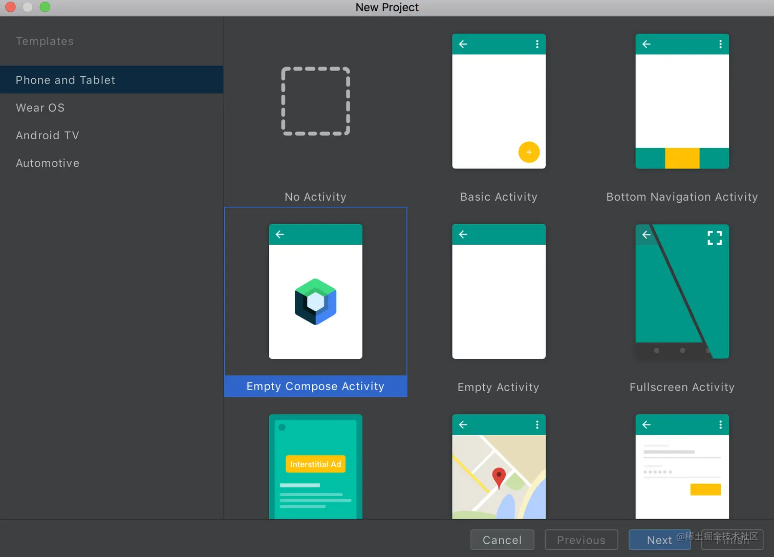Click overflow dots in login template preview
Viewport: 774px width, 557px height.
[720, 424]
